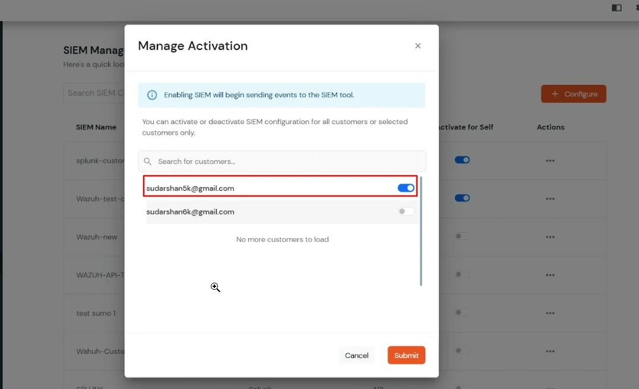Image resolution: width=639 pixels, height=389 pixels.
Task: Close the Manage Activation dialog
Action: click(417, 46)
